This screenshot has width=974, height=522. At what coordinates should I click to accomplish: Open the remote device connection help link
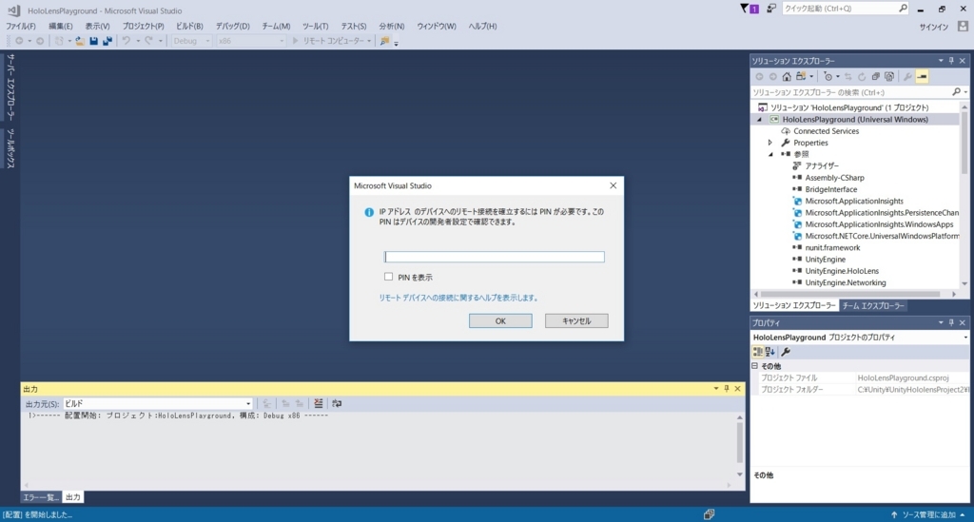[x=458, y=298]
